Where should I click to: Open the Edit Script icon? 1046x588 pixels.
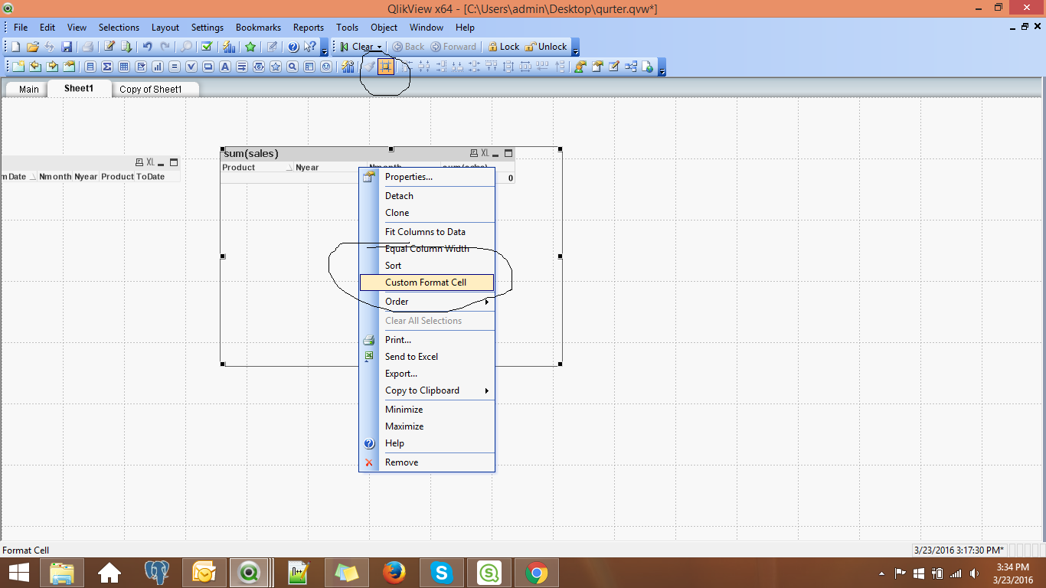pos(110,47)
